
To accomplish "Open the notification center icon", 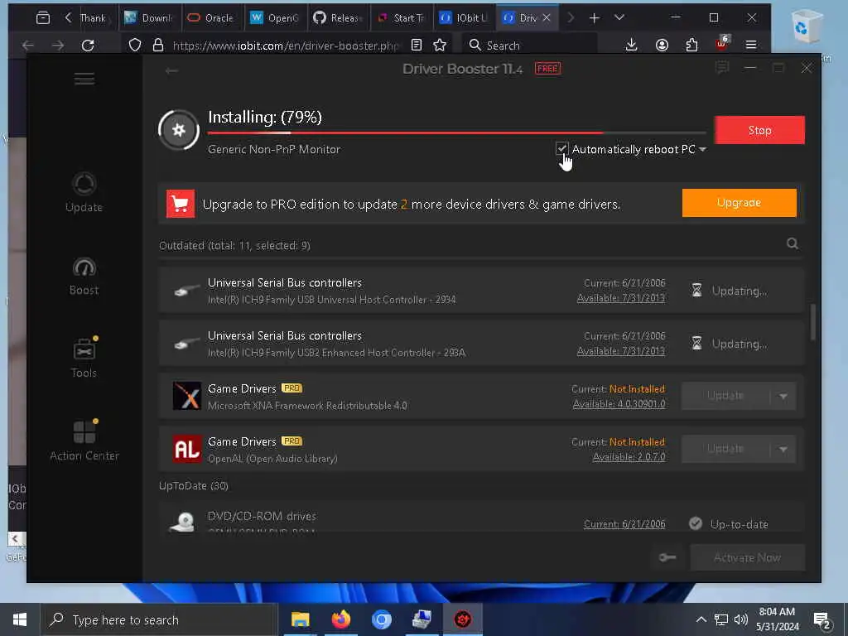I will 822,619.
